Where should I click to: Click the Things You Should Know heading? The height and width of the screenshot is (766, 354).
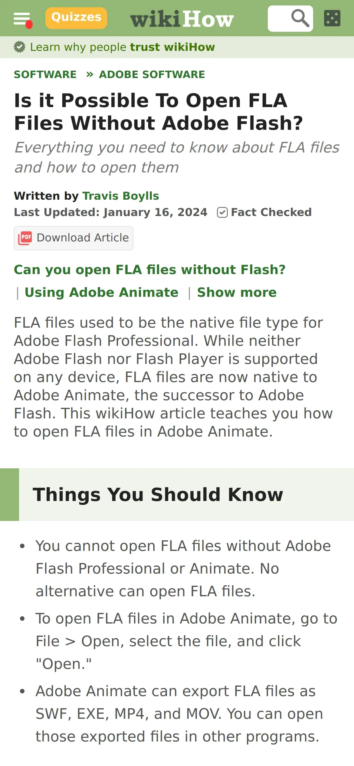[158, 495]
